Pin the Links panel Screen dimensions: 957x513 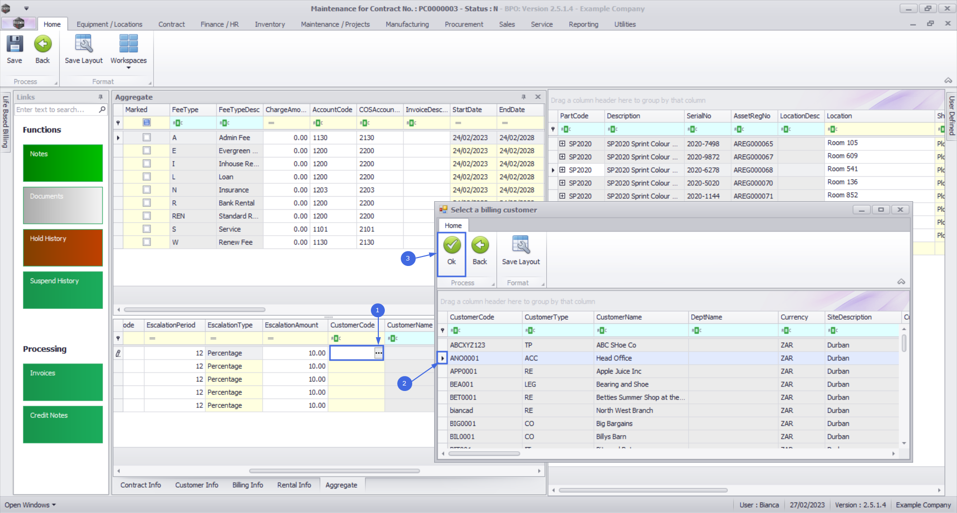(x=101, y=97)
